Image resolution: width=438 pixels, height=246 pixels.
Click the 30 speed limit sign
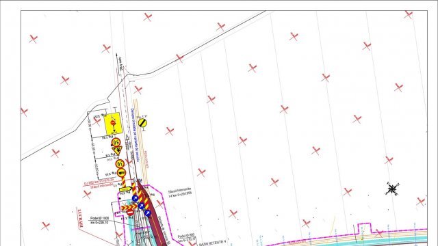[120, 164]
